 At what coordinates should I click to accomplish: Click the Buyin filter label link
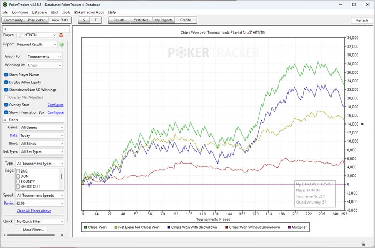tap(9, 203)
